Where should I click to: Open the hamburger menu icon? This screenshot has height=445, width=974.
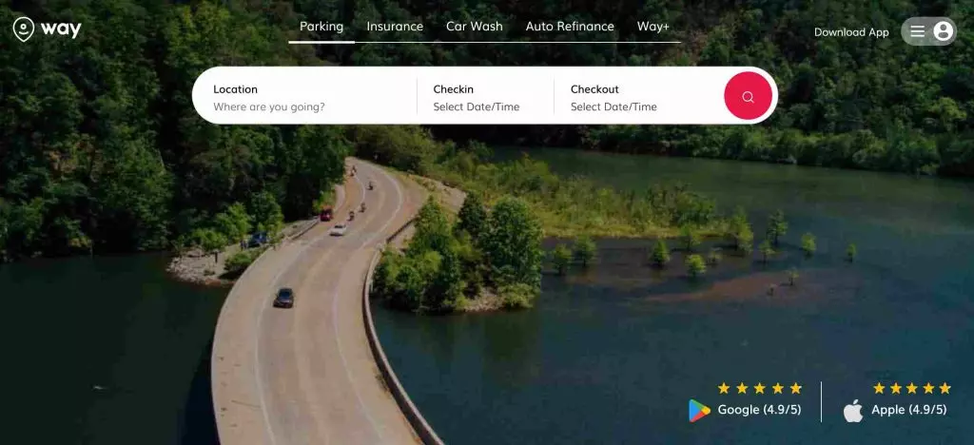pyautogui.click(x=918, y=31)
